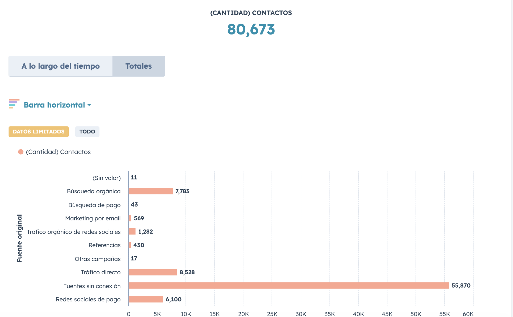Toggle the (Cantidad) Contactos legend series label
Viewport: 513px width, 317px height.
tap(58, 152)
